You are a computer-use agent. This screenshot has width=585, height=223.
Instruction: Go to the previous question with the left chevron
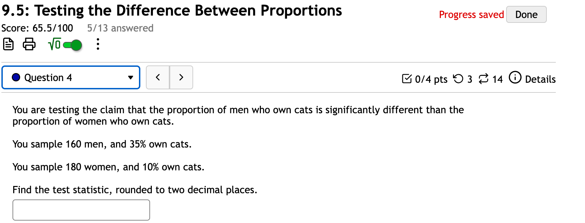coord(158,77)
